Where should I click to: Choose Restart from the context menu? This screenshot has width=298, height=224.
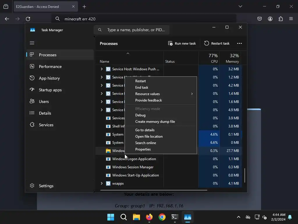161,81
